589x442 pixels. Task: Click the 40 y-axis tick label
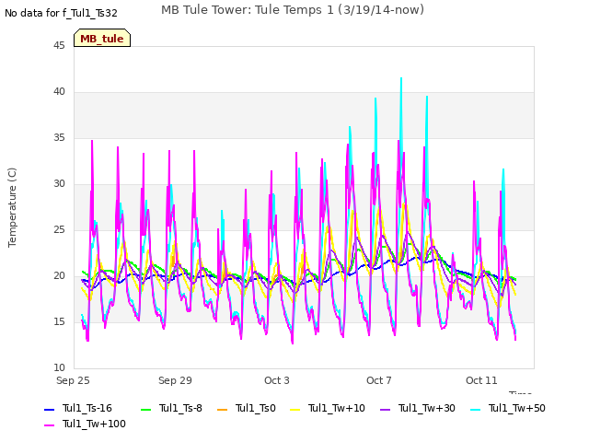coord(59,92)
